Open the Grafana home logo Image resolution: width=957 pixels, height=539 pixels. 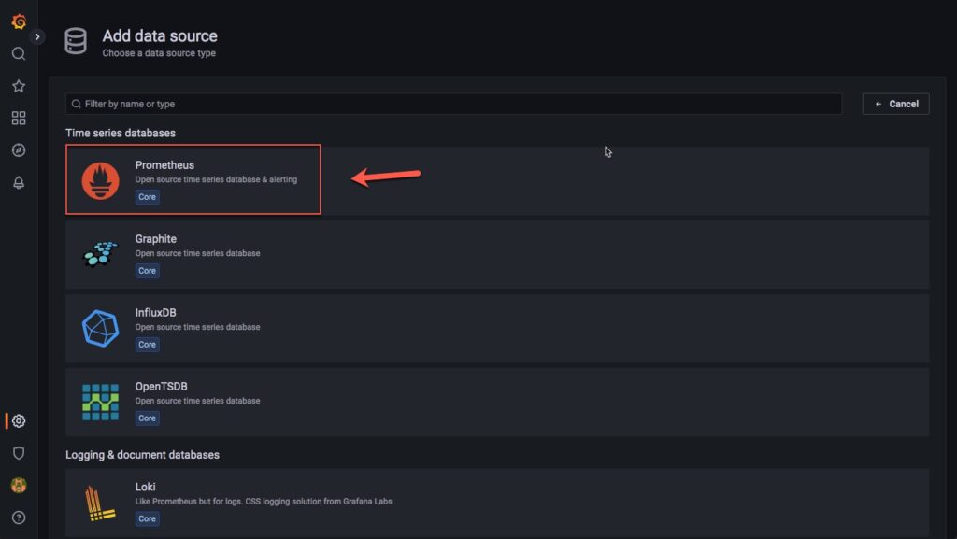click(x=19, y=21)
